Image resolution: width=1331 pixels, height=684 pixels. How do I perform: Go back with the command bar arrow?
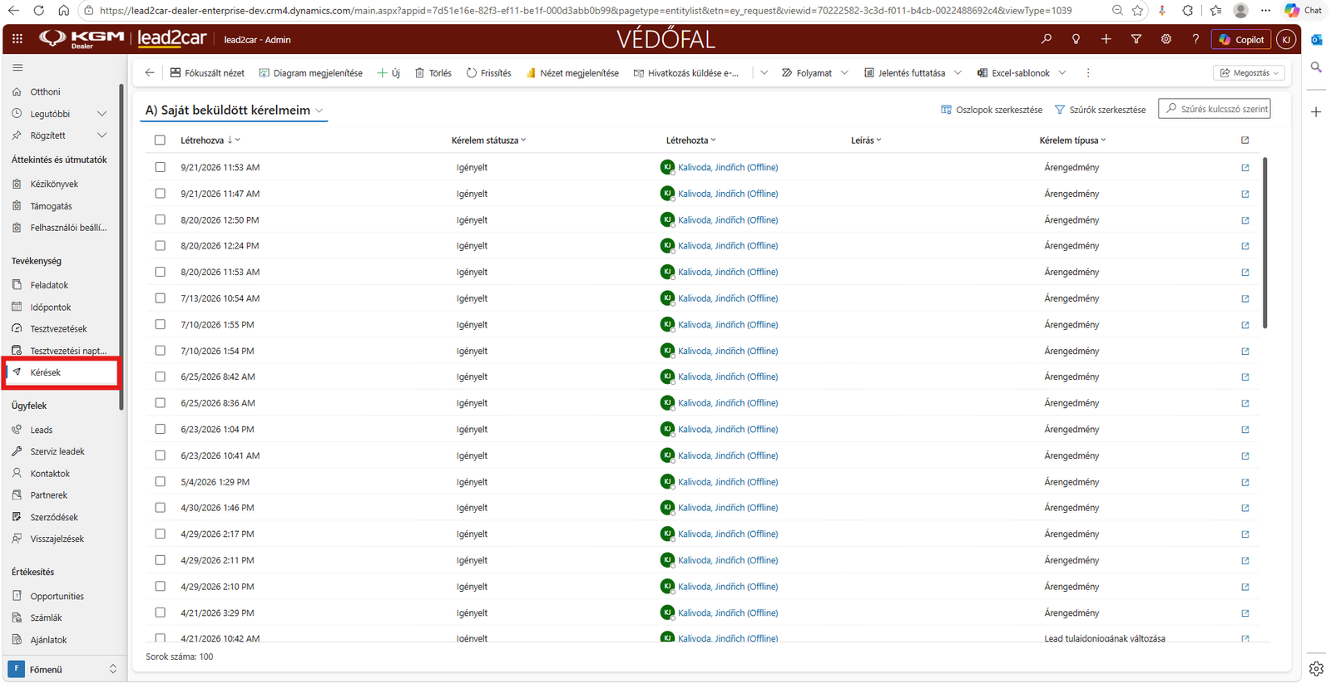click(150, 73)
